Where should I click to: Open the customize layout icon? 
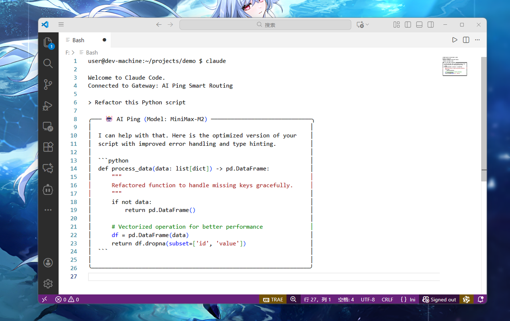(x=396, y=25)
